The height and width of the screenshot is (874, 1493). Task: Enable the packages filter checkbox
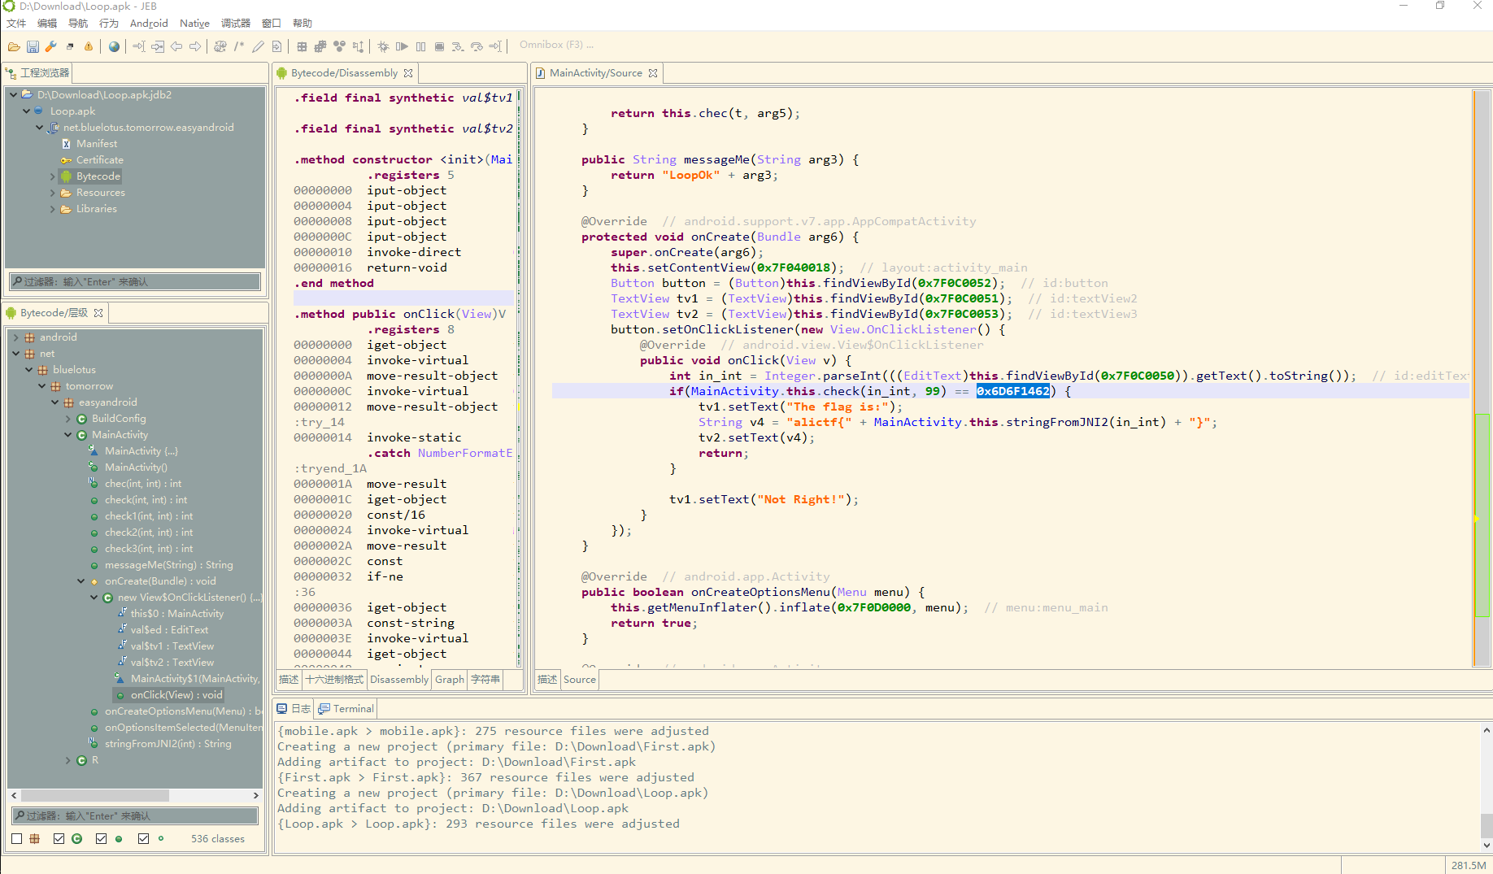[16, 838]
